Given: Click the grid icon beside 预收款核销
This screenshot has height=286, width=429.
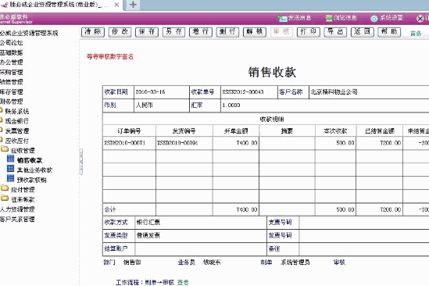Looking at the screenshot, I should [x=10, y=179].
